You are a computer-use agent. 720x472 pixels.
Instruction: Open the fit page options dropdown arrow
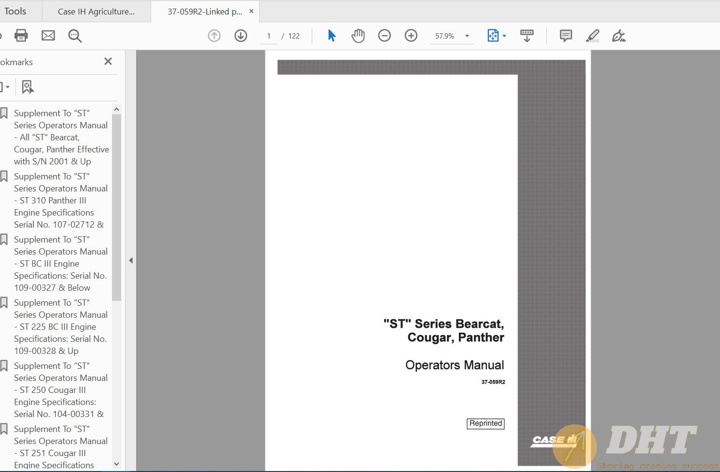pyautogui.click(x=504, y=36)
